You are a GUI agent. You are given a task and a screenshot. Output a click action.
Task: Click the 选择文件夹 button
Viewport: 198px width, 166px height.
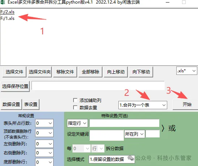pyautogui.click(x=40, y=72)
